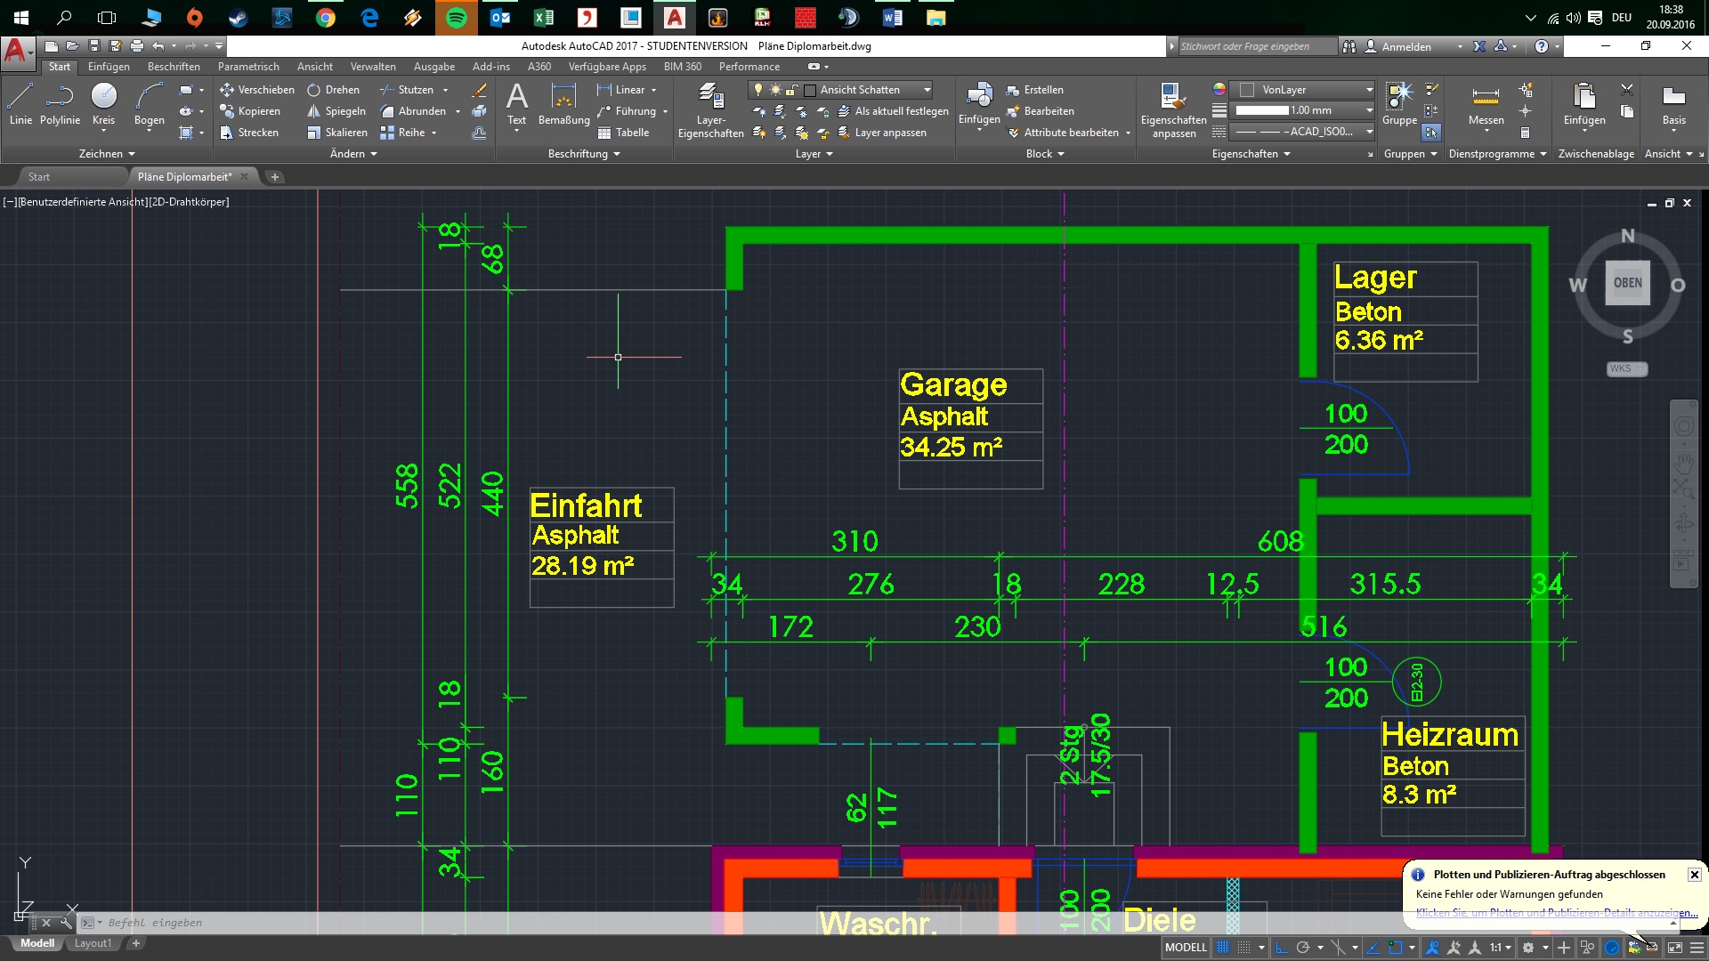Toggle polar tracking in status bar
This screenshot has height=961, width=1709.
[x=1303, y=948]
